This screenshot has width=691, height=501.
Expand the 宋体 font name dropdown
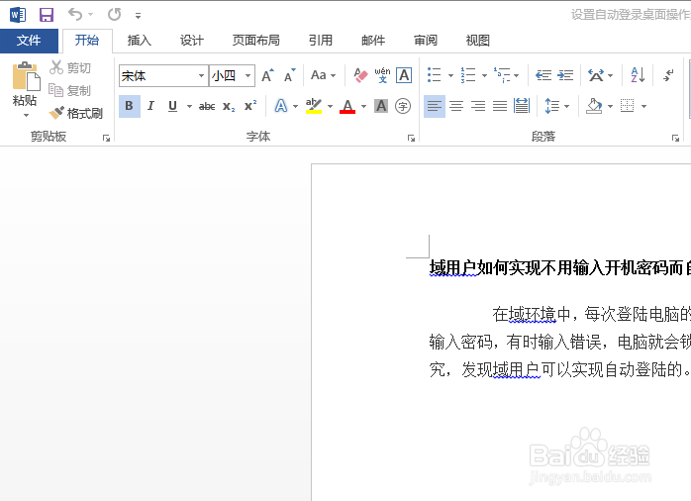point(201,76)
